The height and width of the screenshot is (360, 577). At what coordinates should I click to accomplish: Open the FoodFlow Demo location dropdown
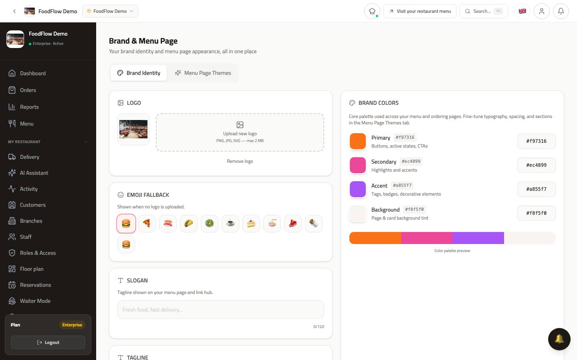110,11
